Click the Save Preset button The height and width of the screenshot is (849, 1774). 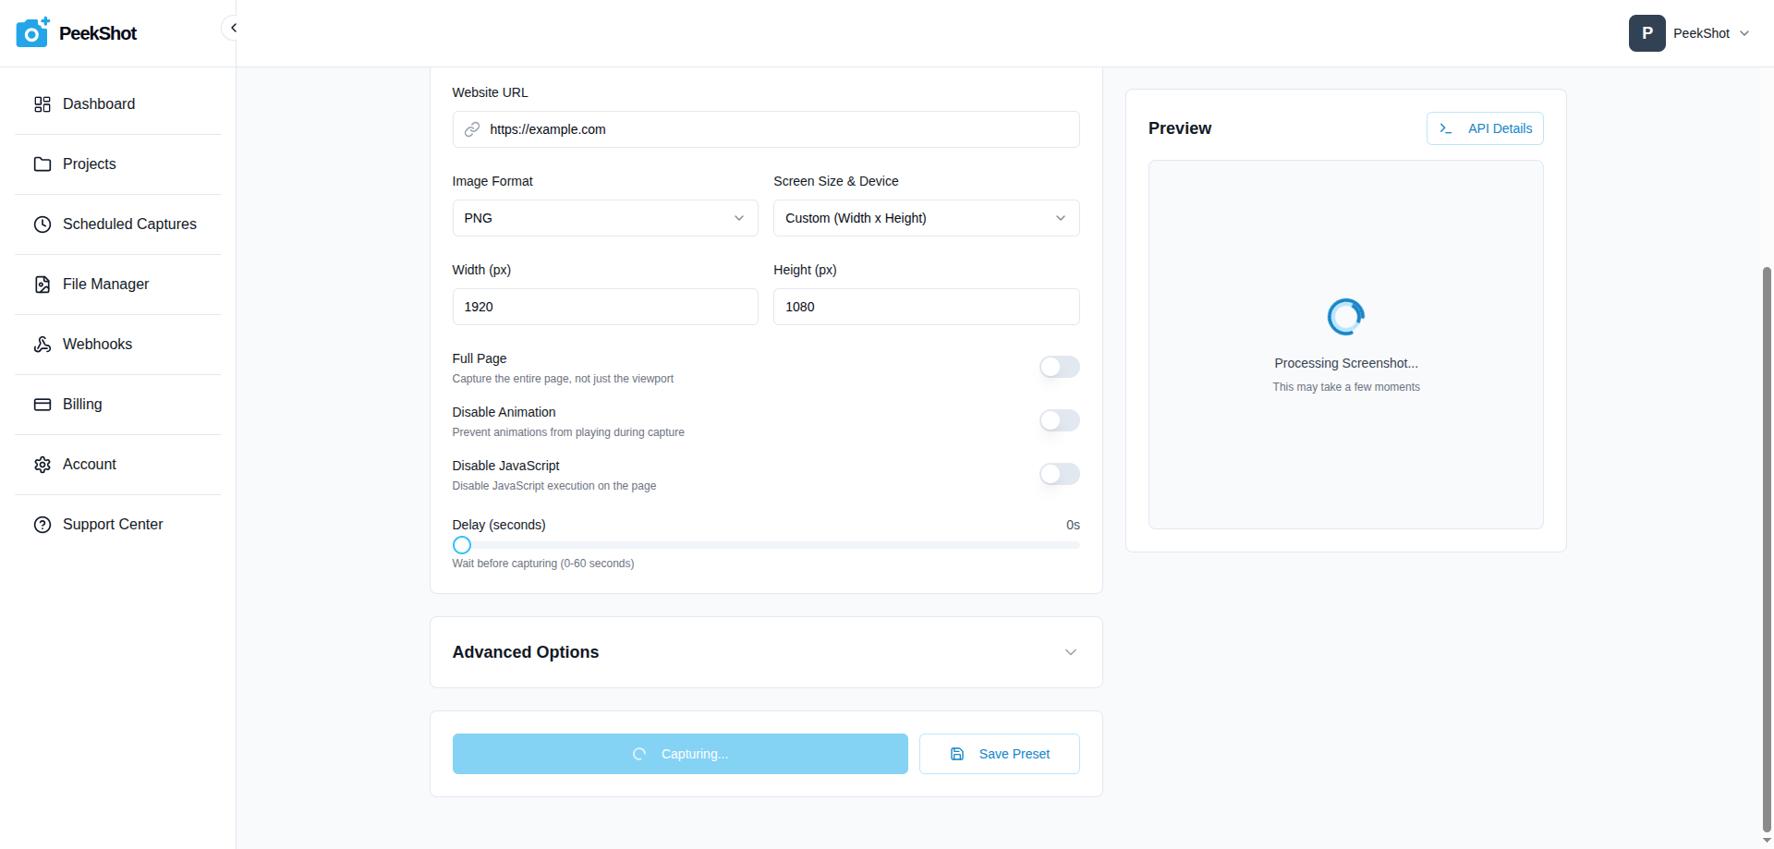tap(999, 754)
